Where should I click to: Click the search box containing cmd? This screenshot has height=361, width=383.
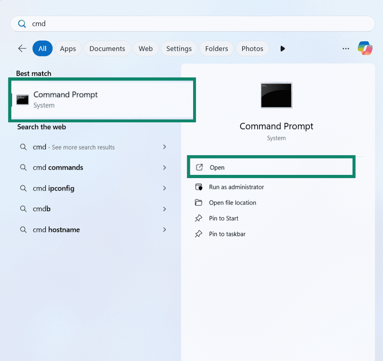click(x=193, y=24)
